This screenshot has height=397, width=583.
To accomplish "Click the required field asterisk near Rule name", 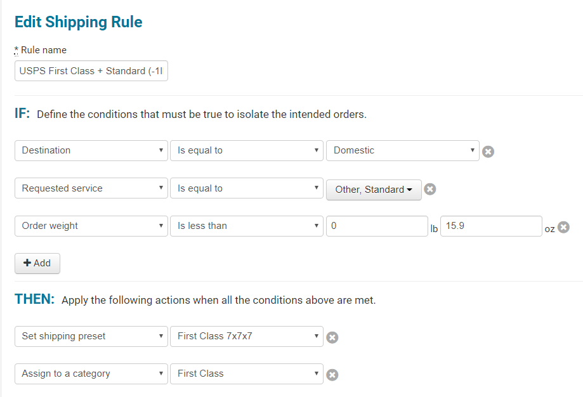I will coord(16,49).
